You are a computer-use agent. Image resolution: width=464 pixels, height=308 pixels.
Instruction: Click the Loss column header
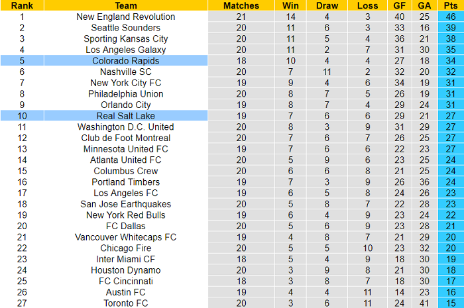click(368, 5)
